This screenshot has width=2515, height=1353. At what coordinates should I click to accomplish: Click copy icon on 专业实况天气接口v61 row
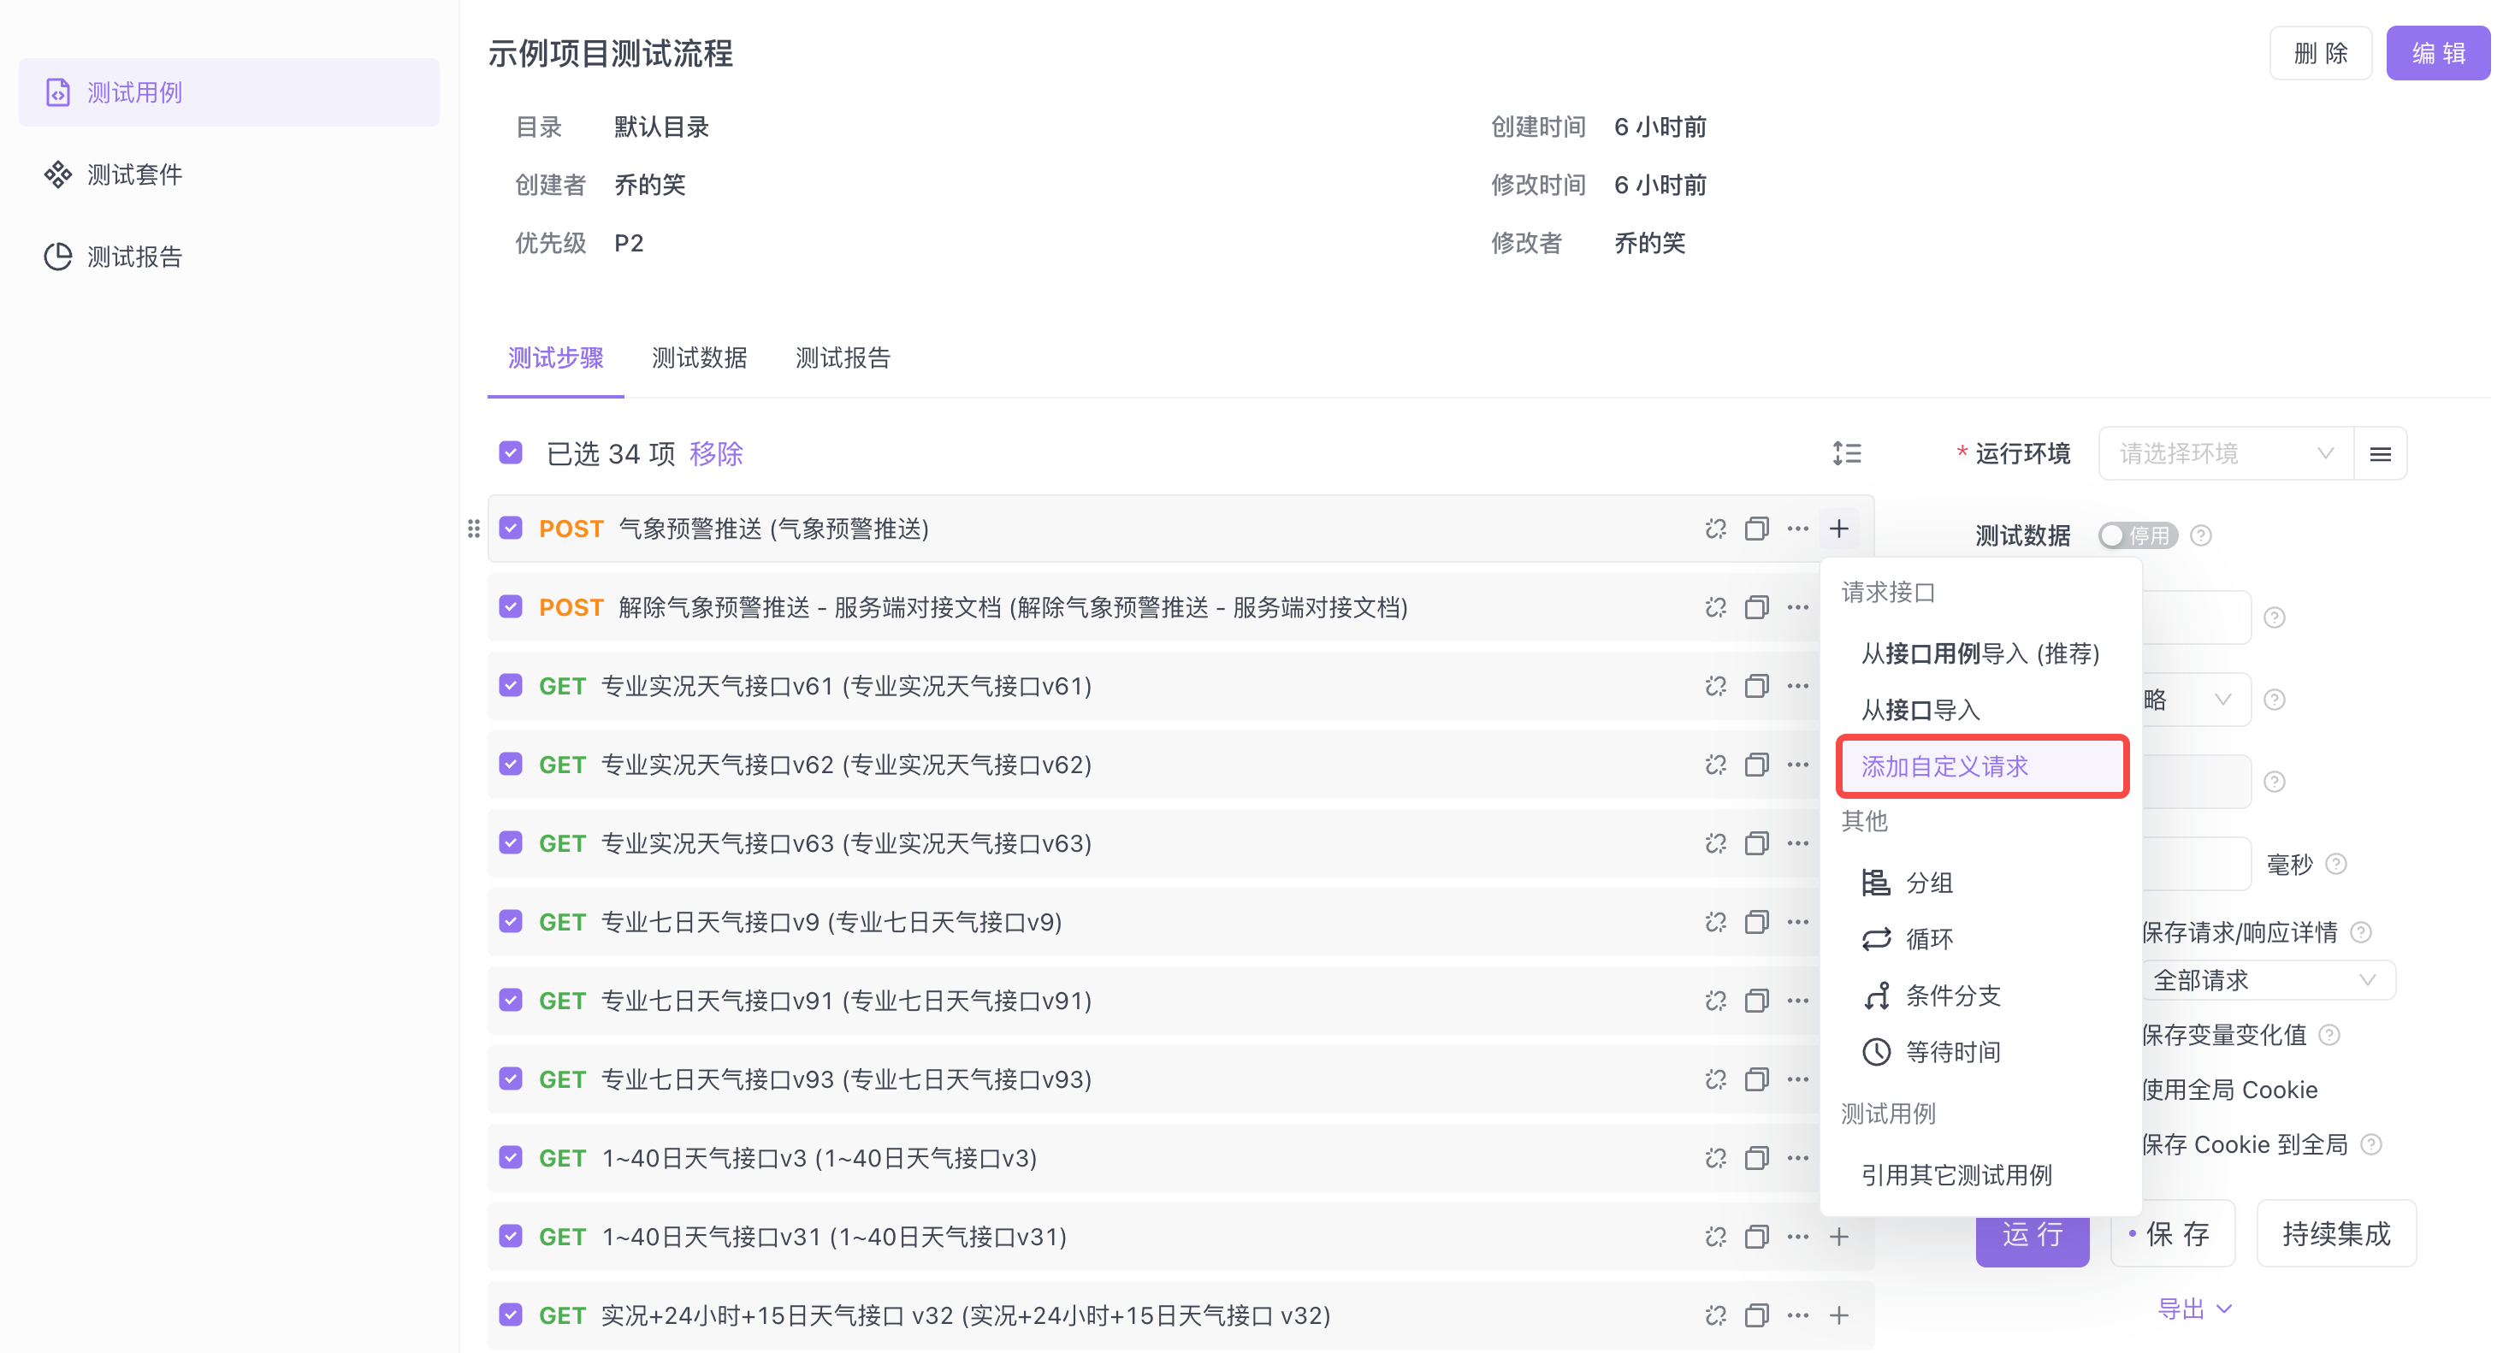click(x=1756, y=686)
